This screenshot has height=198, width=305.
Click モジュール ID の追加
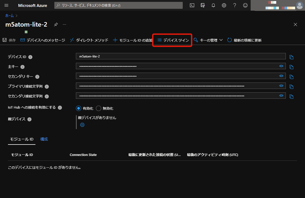pyautogui.click(x=133, y=40)
